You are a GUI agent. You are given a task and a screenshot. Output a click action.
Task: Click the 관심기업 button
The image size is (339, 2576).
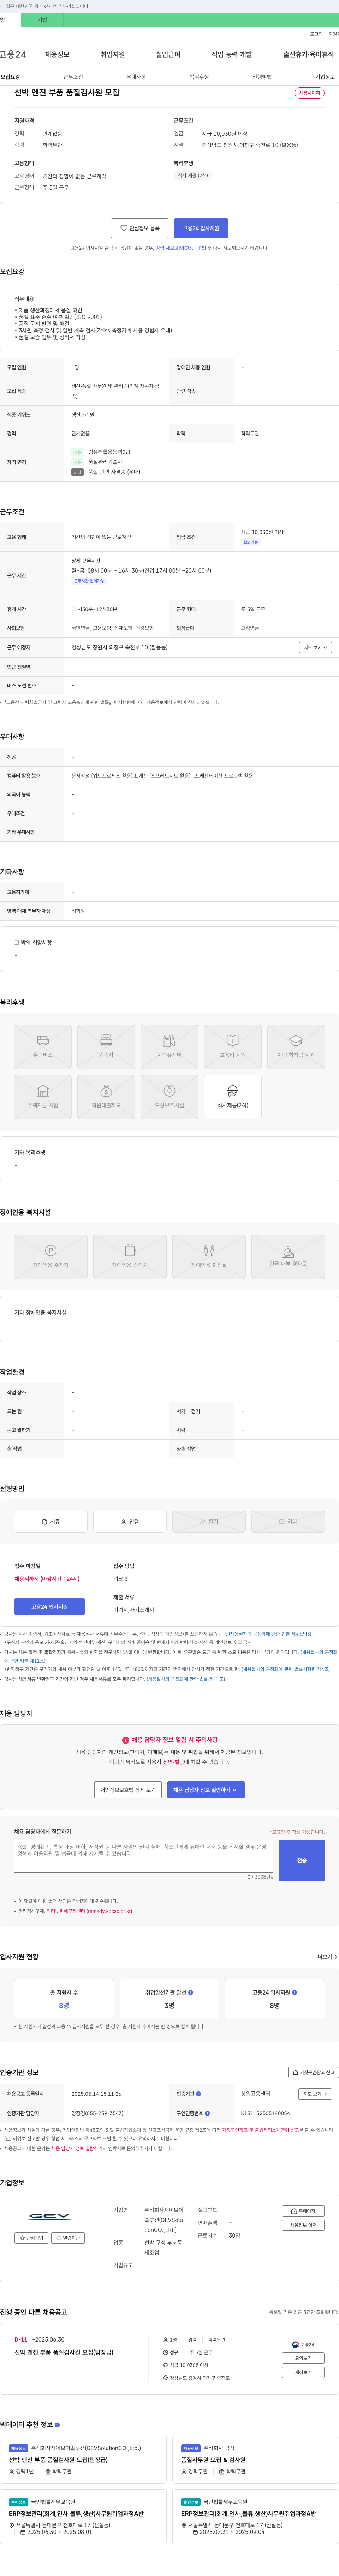point(32,2238)
